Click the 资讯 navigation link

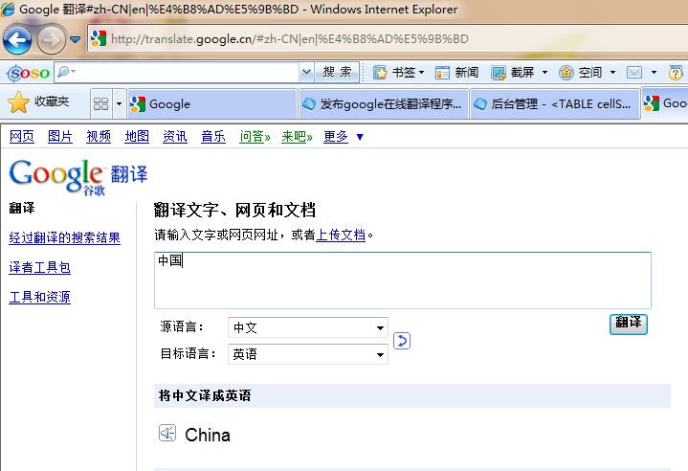pyautogui.click(x=175, y=137)
